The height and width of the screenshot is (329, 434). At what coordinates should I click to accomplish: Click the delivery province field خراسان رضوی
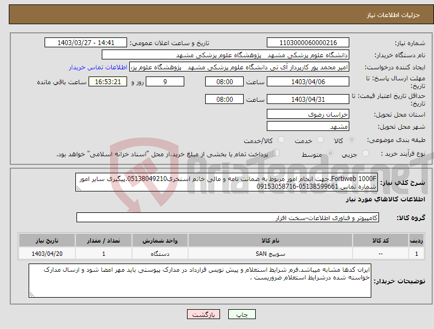click(x=308, y=114)
